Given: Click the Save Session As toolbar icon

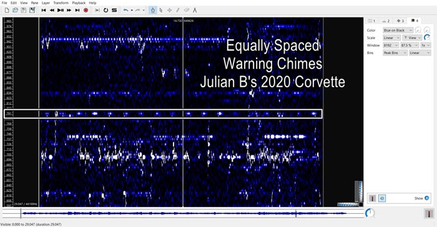Looking at the screenshot, I should tap(32, 11).
